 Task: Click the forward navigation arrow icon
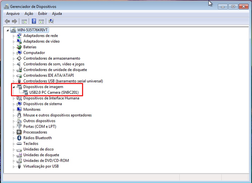coord(14,21)
